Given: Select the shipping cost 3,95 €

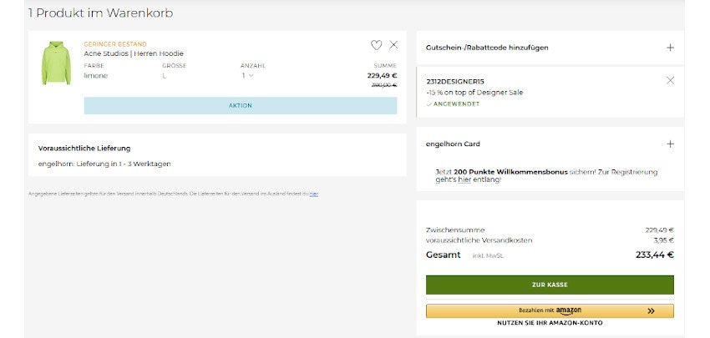Looking at the screenshot, I should (663, 240).
